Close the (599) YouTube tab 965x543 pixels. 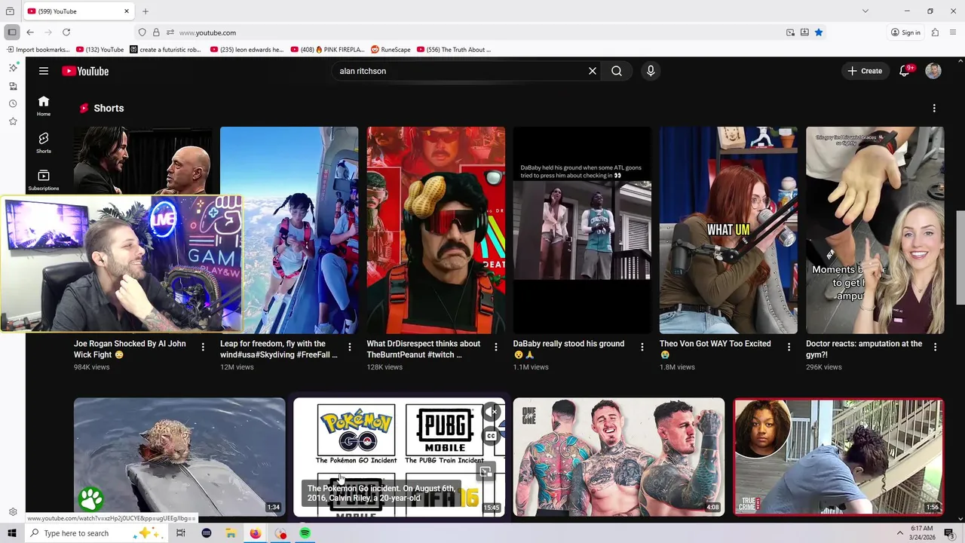point(127,11)
